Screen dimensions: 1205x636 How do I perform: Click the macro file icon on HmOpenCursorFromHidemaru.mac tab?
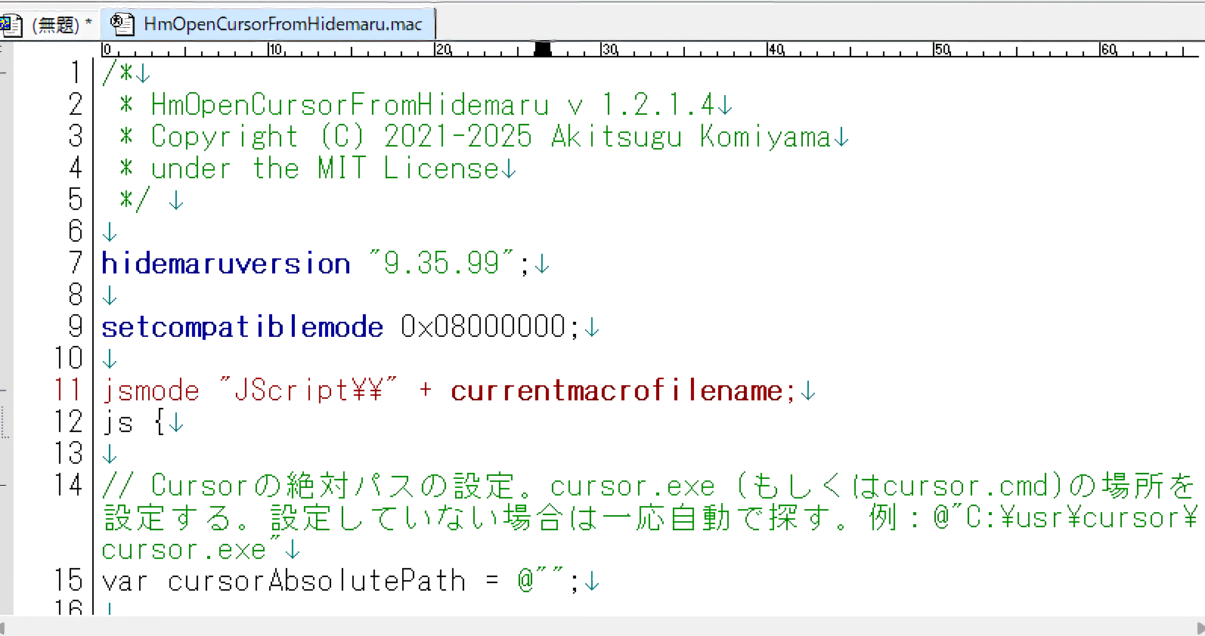(x=122, y=23)
